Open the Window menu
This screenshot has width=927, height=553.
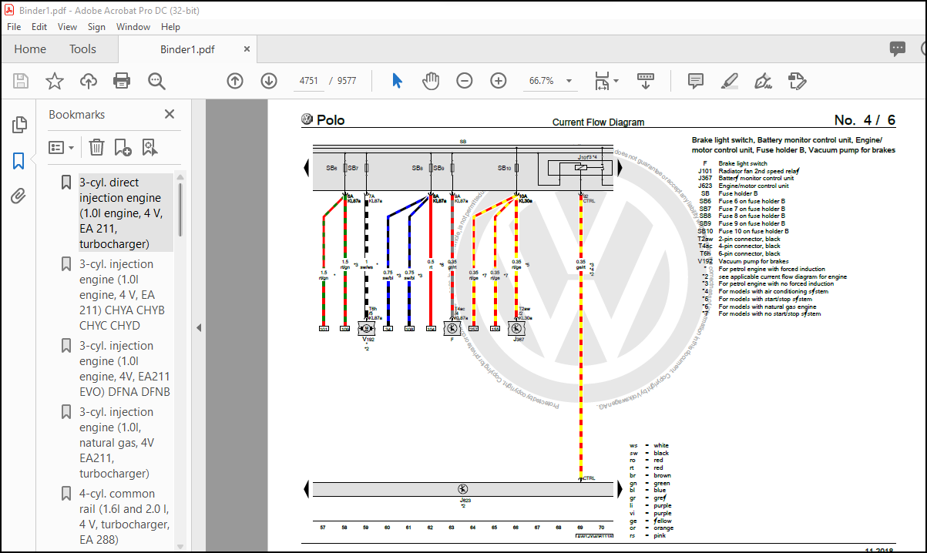[x=133, y=26]
